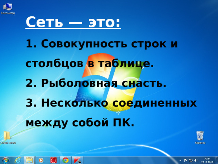The width and height of the screenshot is (218, 164).
Task: Select the Компьютер desktop icon
Action: pyautogui.click(x=8, y=9)
